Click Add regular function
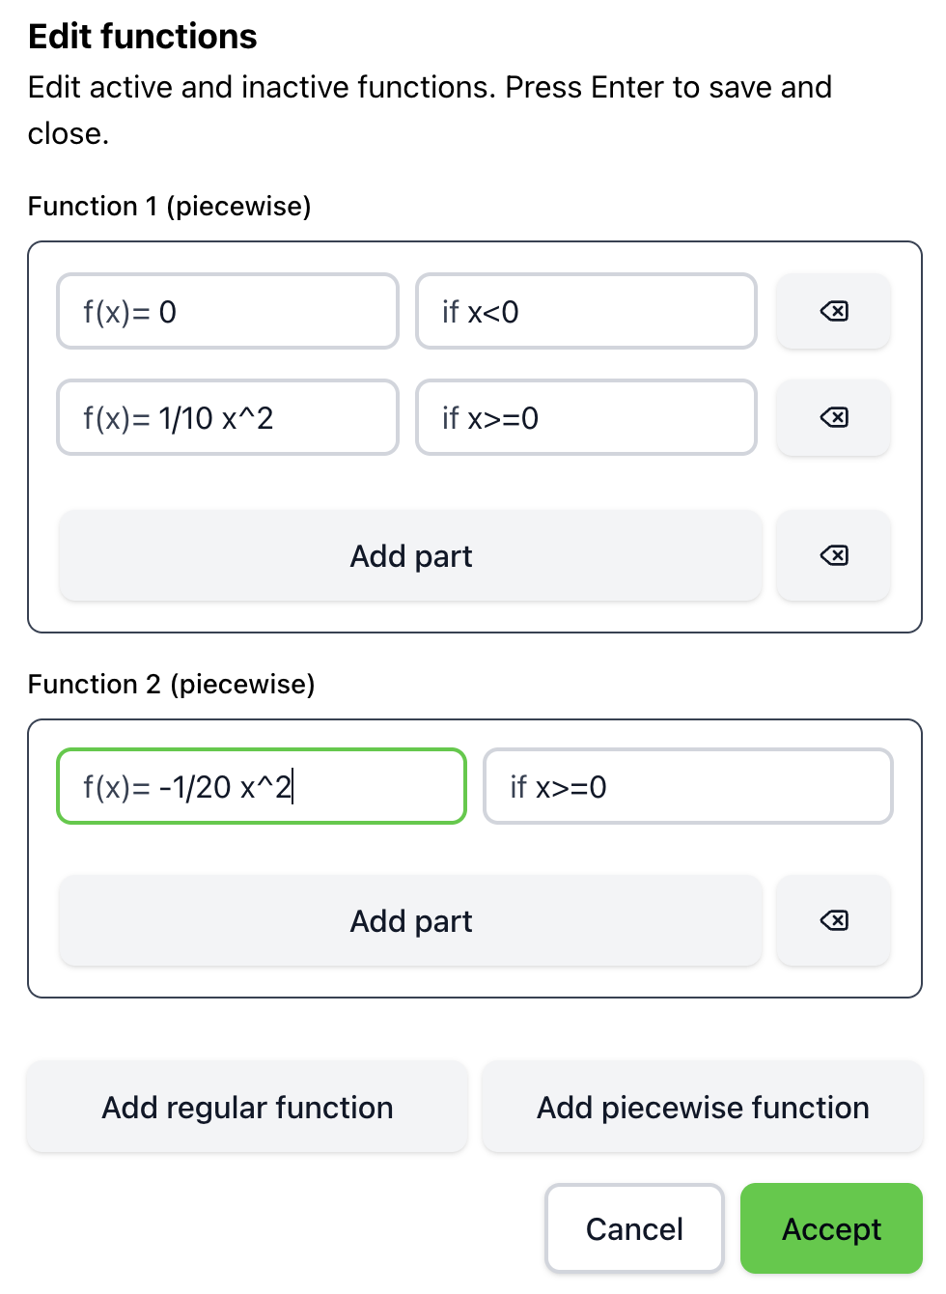This screenshot has height=1294, width=946. click(x=247, y=1107)
